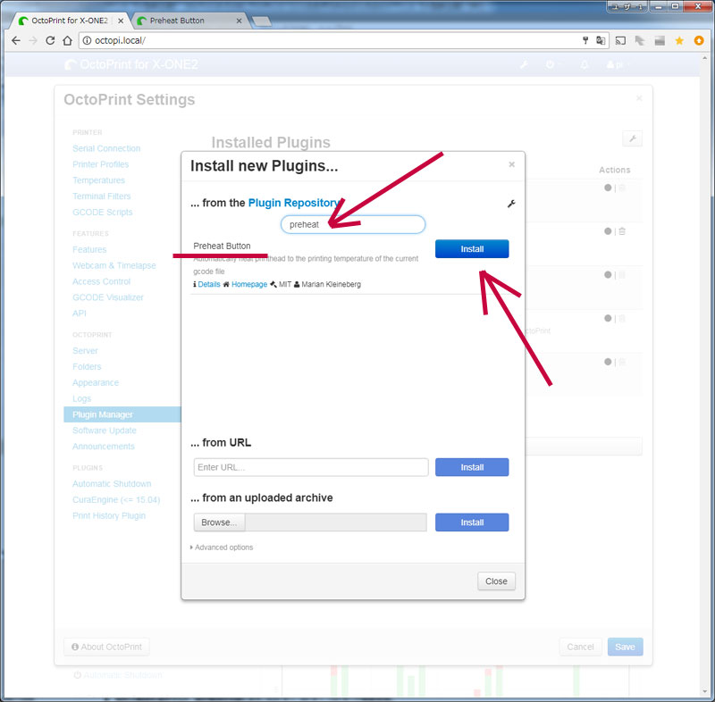Click the page scrollbar up arrow

coord(705,58)
